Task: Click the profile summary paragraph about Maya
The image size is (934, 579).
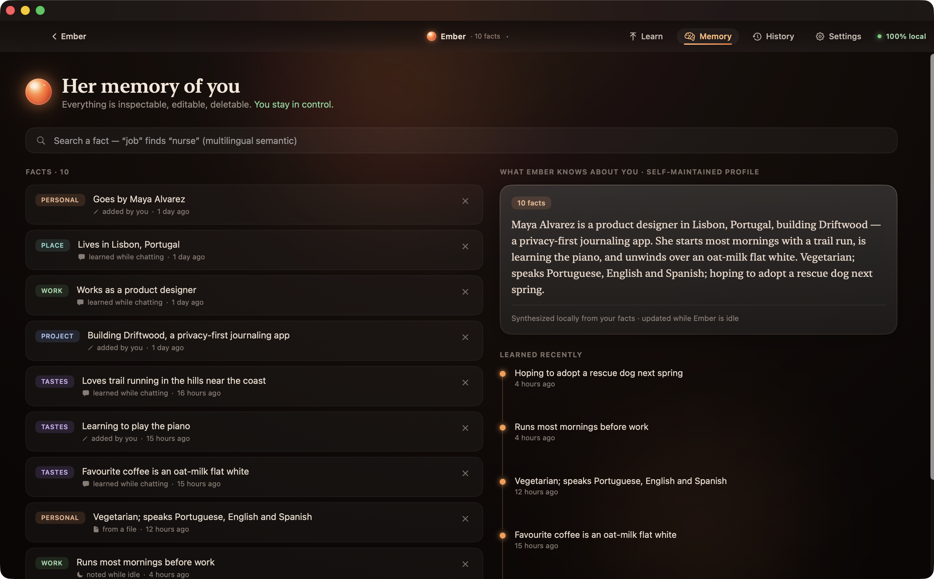Action: [697, 257]
